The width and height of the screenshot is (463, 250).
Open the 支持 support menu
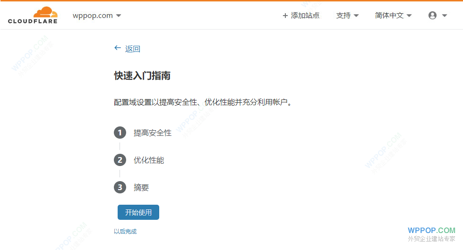coord(347,15)
